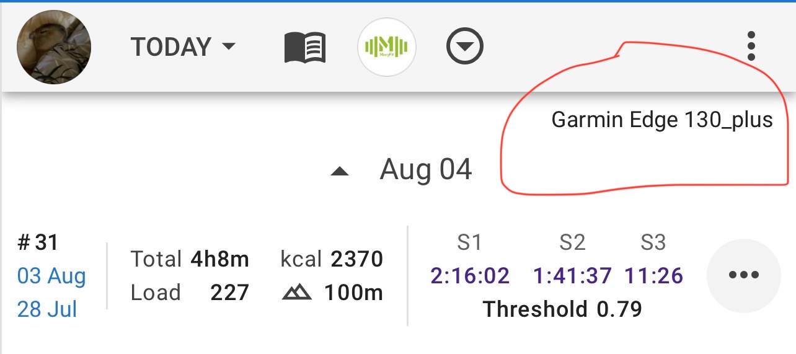Select week number #31

click(x=38, y=242)
